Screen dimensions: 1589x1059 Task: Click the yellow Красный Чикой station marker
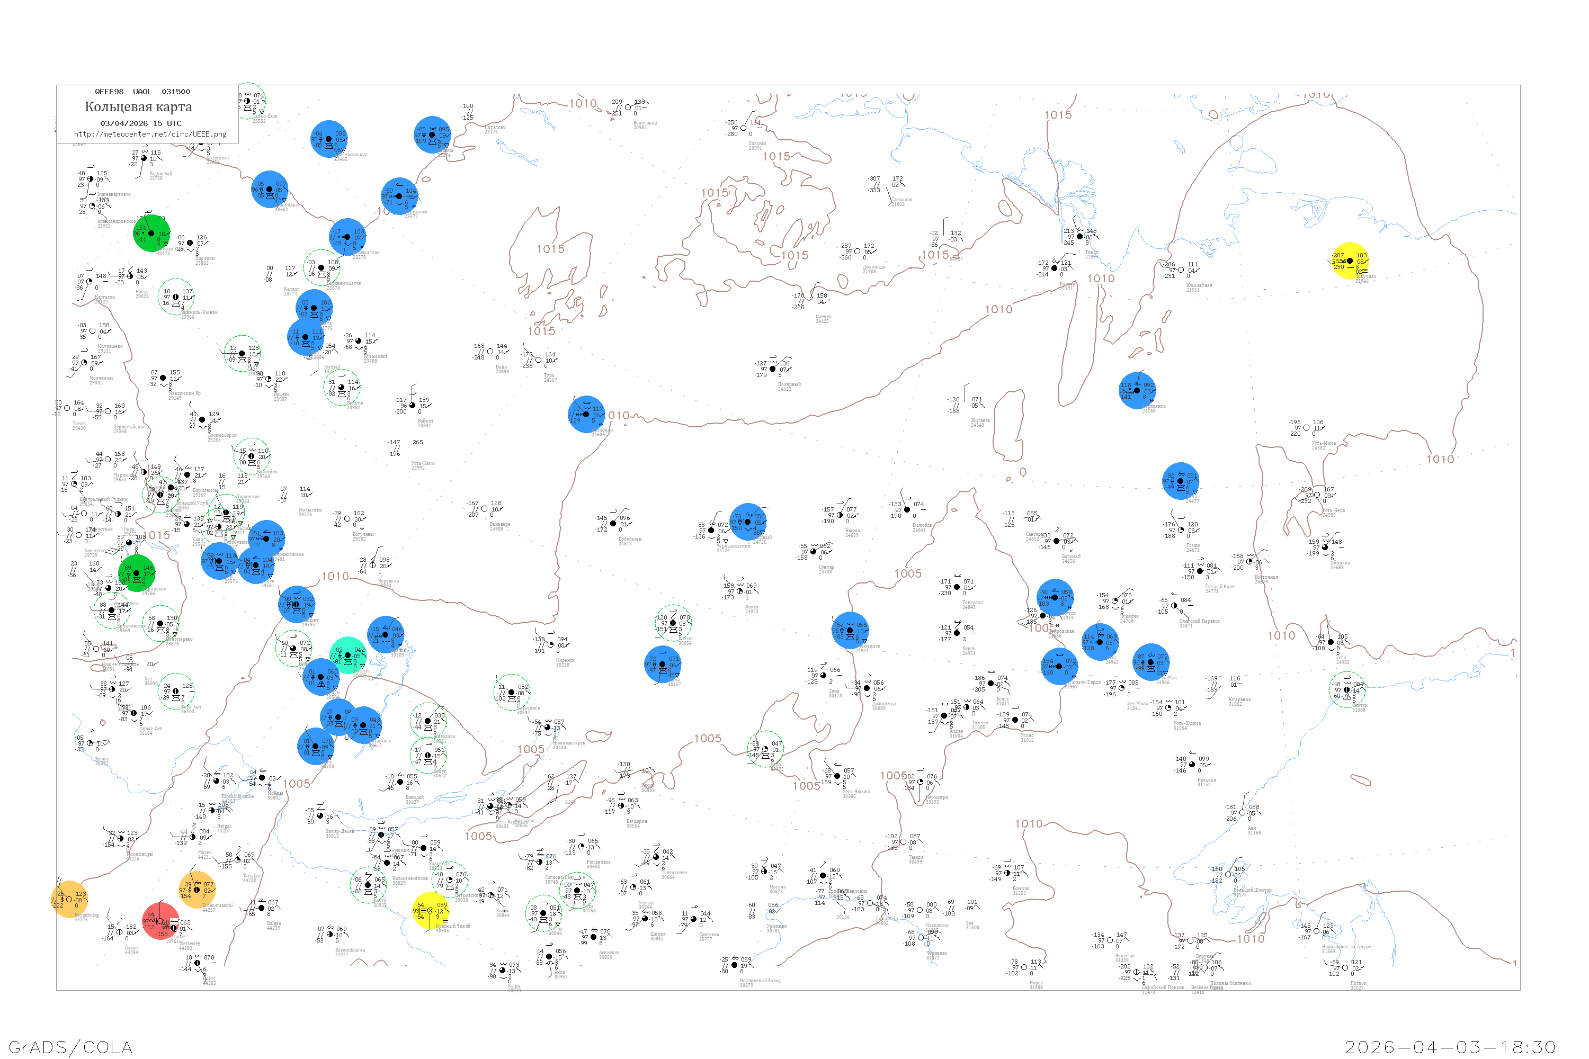(430, 910)
